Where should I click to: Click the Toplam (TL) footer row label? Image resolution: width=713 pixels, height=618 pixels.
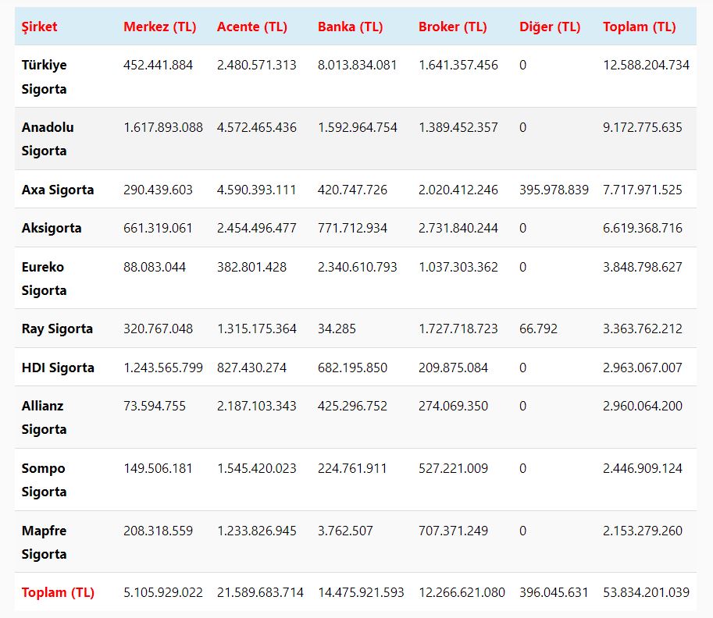pyautogui.click(x=58, y=592)
